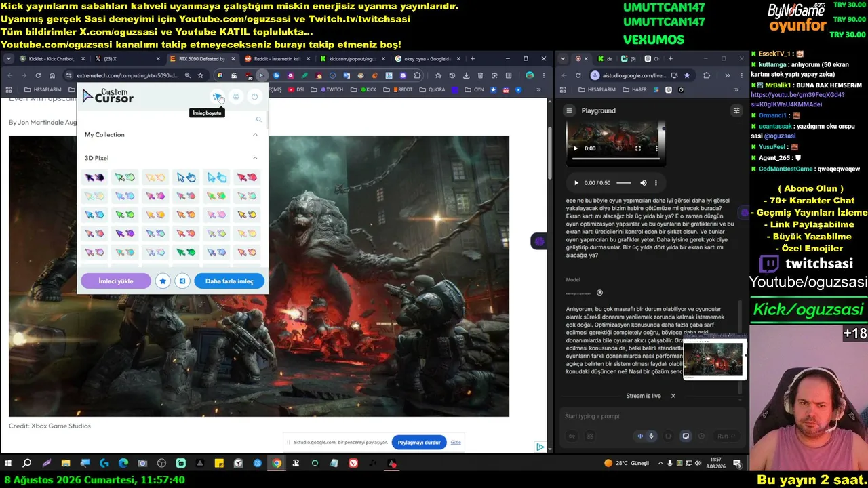
Task: Open the tab search dropdown in left browser
Action: [x=9, y=59]
